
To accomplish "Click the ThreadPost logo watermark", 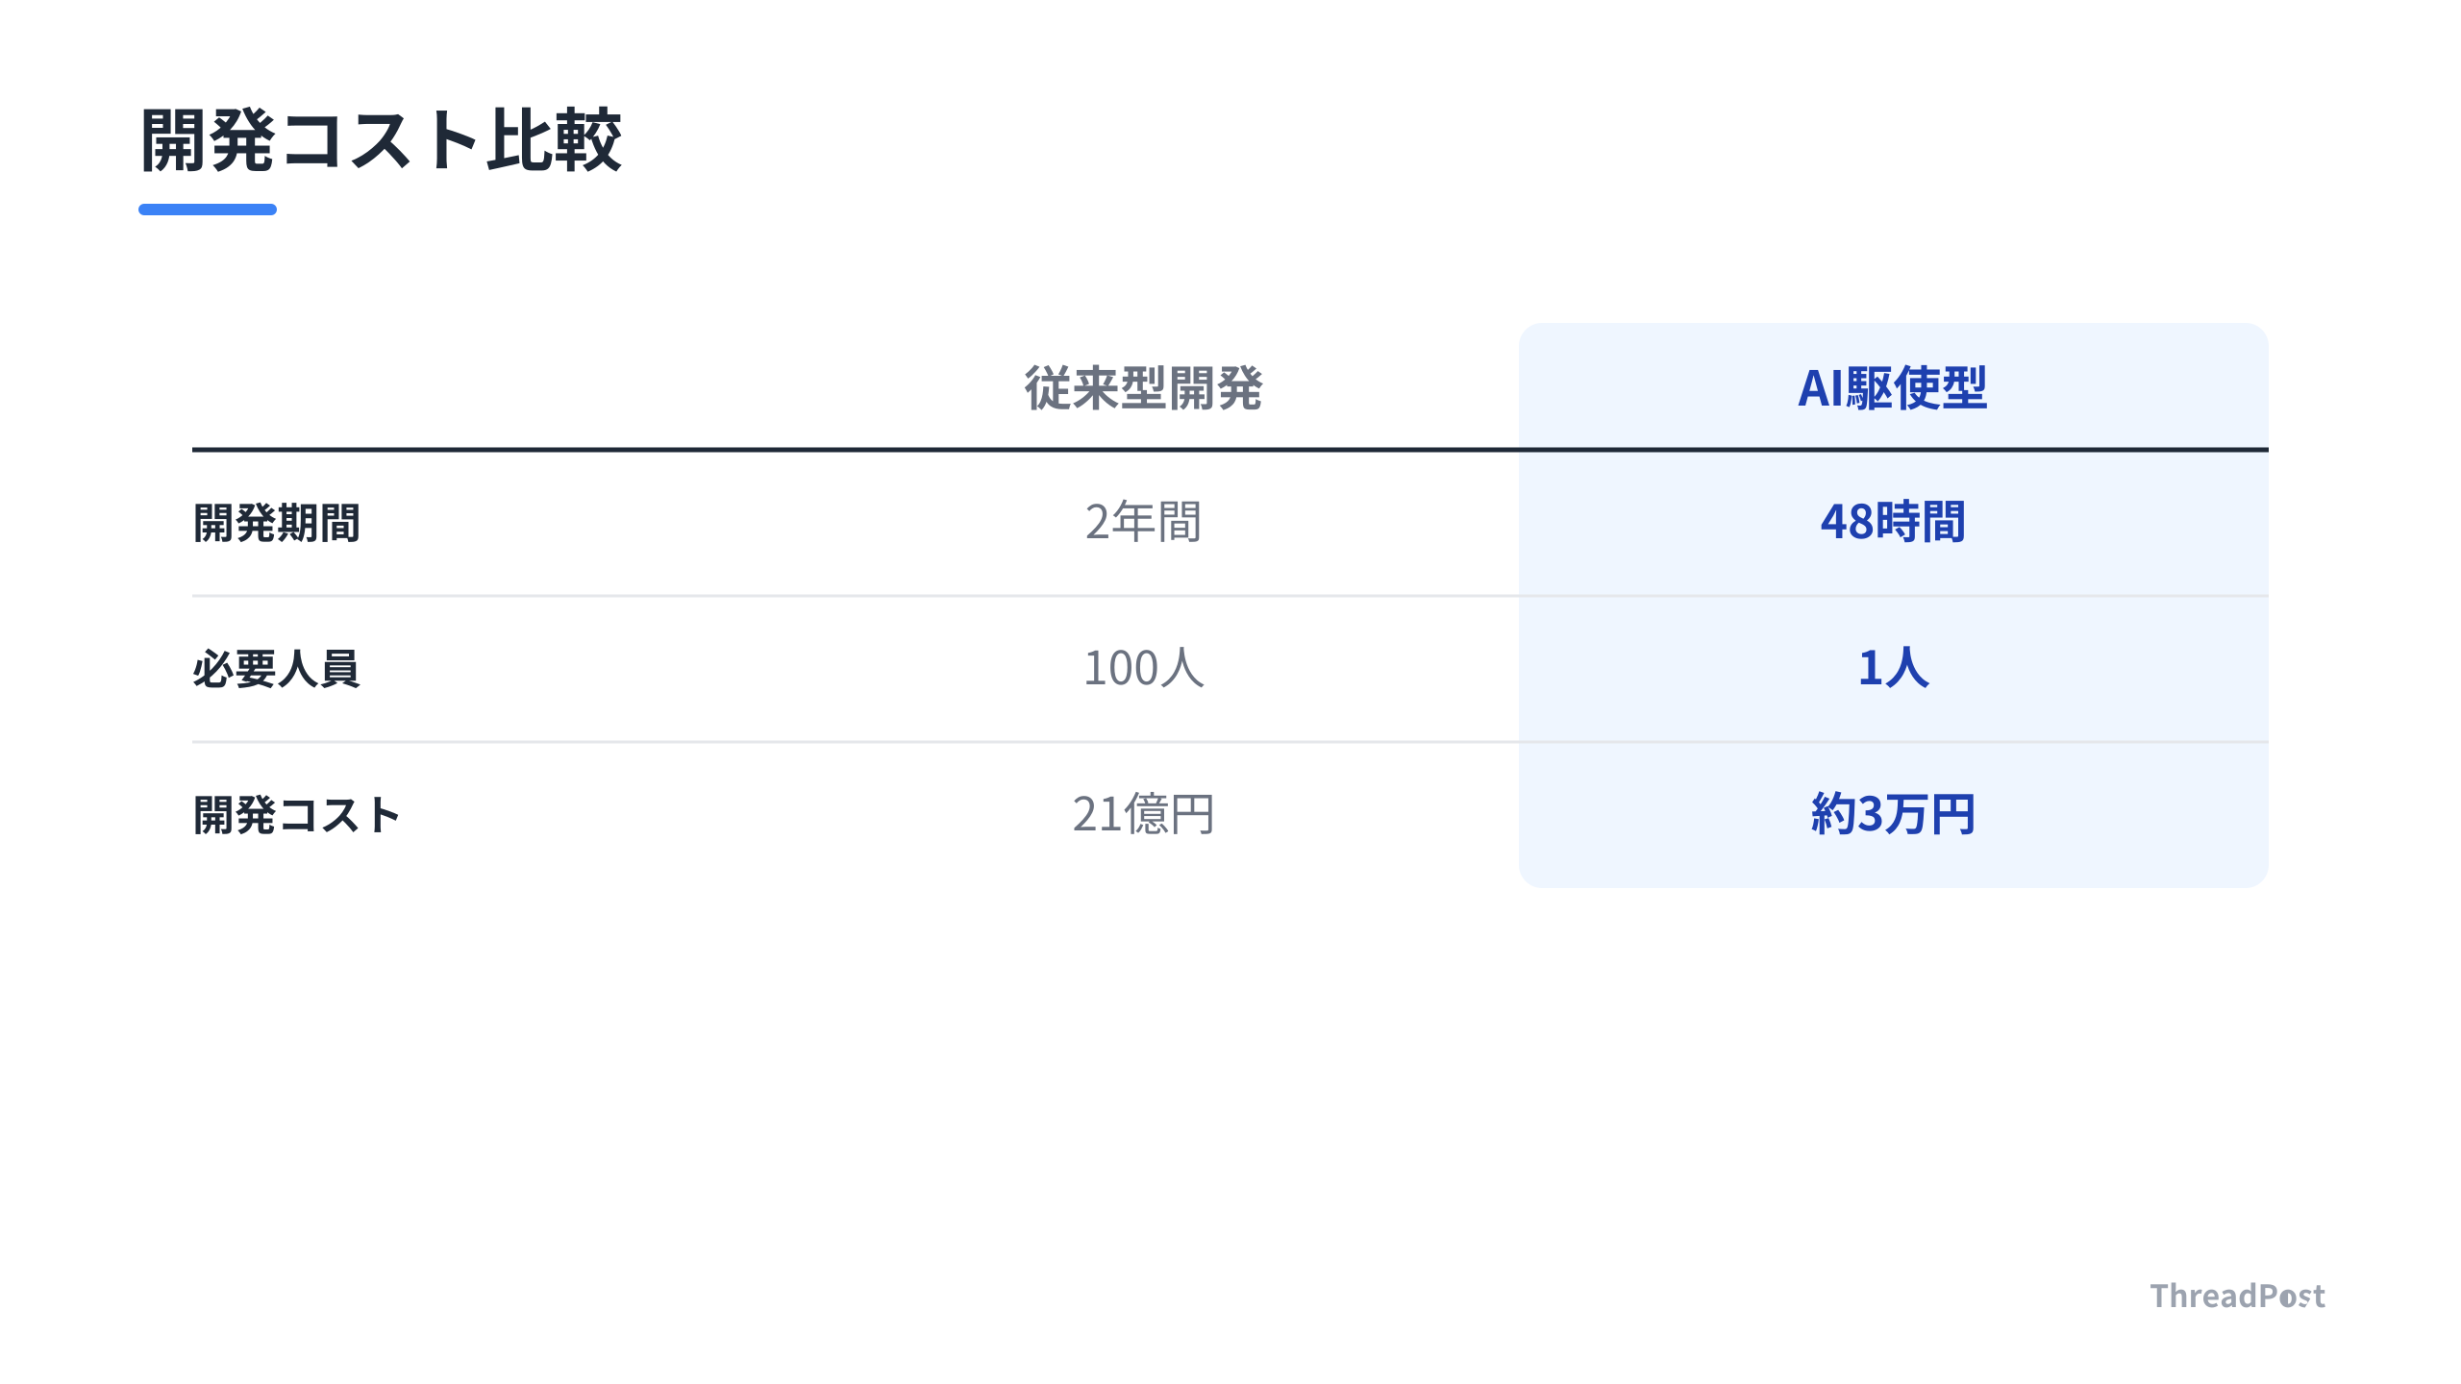I will 2238,1296.
